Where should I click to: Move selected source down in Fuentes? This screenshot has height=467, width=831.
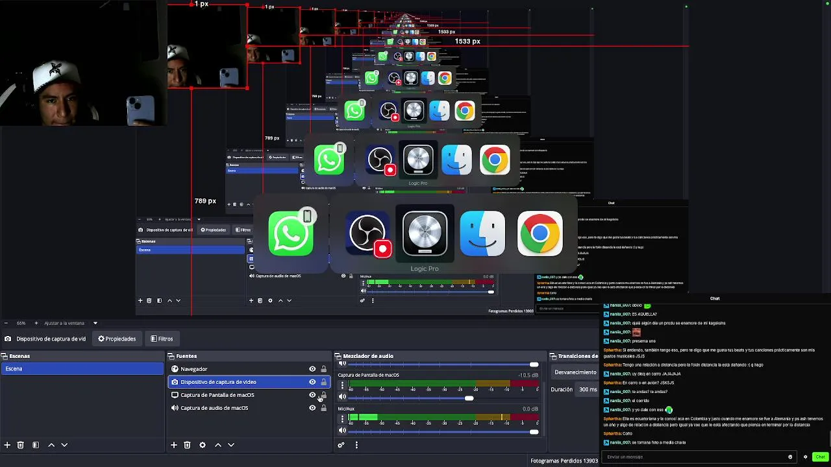click(x=231, y=445)
